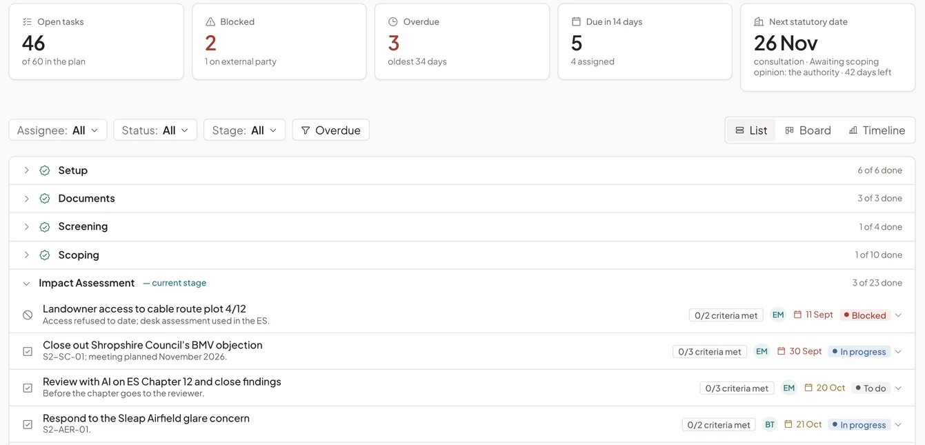Image resolution: width=925 pixels, height=445 pixels.
Task: Click 0/2 criteria met on Sleap Airfield row
Action: pyautogui.click(x=719, y=425)
